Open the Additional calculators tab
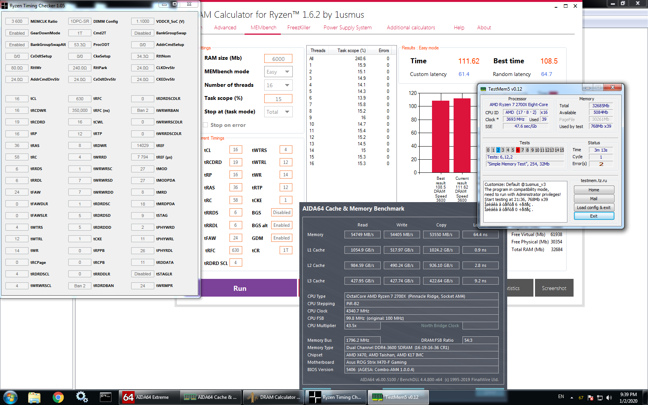This screenshot has height=405, width=648. [411, 27]
